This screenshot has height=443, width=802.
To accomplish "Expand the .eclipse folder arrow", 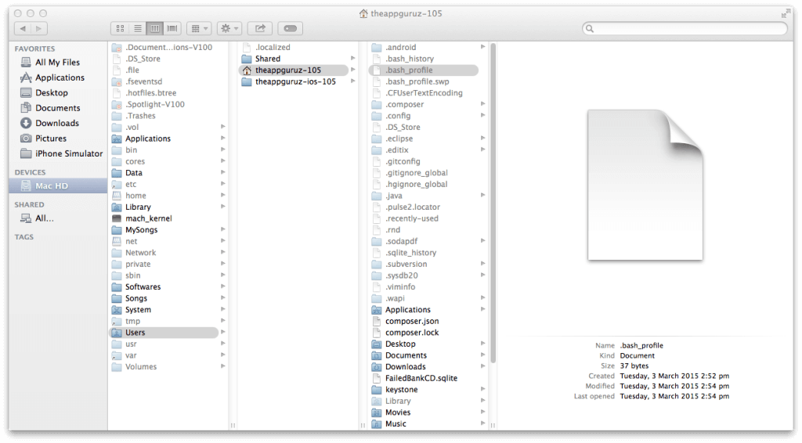I will [x=482, y=139].
